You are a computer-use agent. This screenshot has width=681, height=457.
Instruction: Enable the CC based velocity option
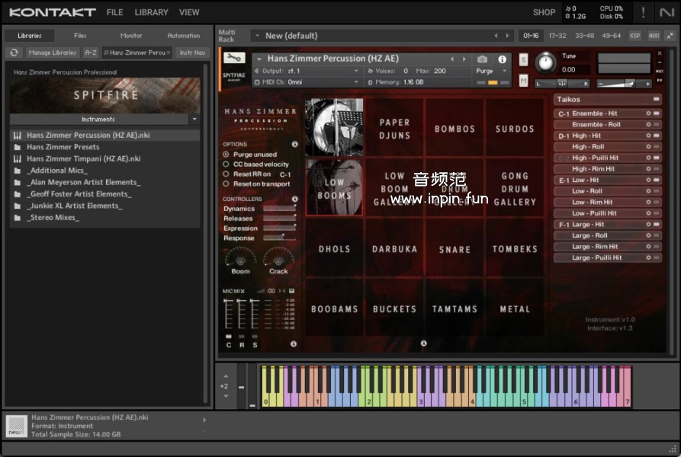point(226,165)
